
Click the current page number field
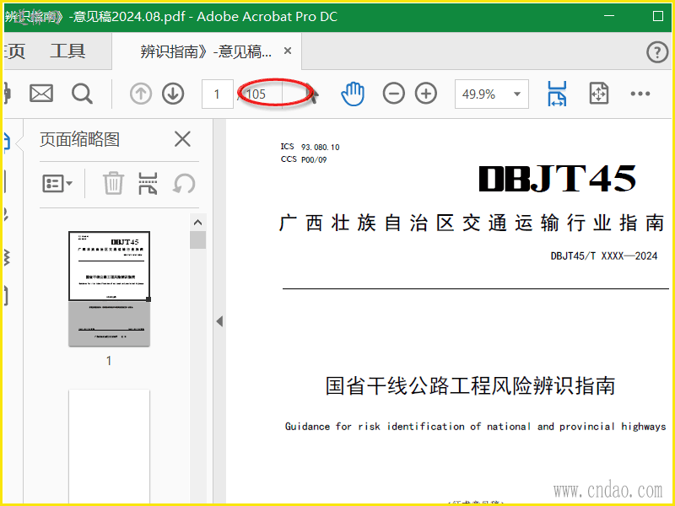coord(218,94)
